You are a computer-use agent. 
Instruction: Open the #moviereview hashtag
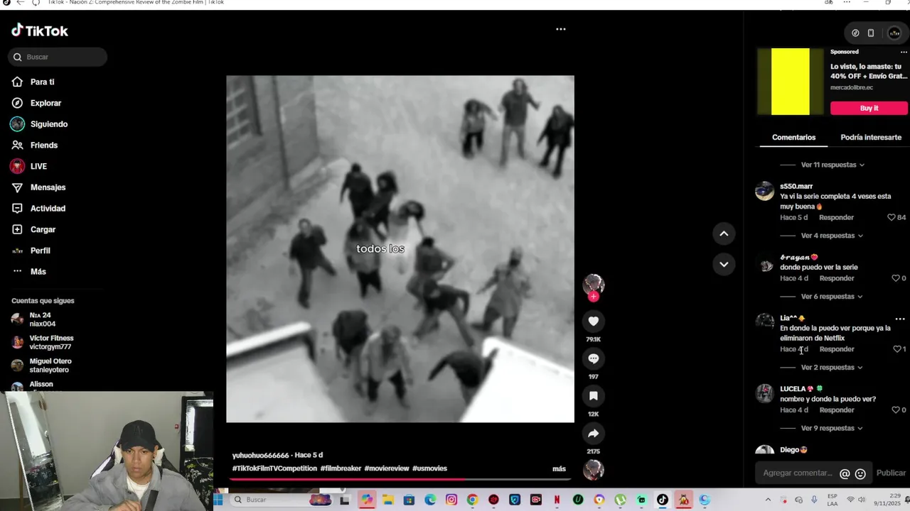coord(387,468)
